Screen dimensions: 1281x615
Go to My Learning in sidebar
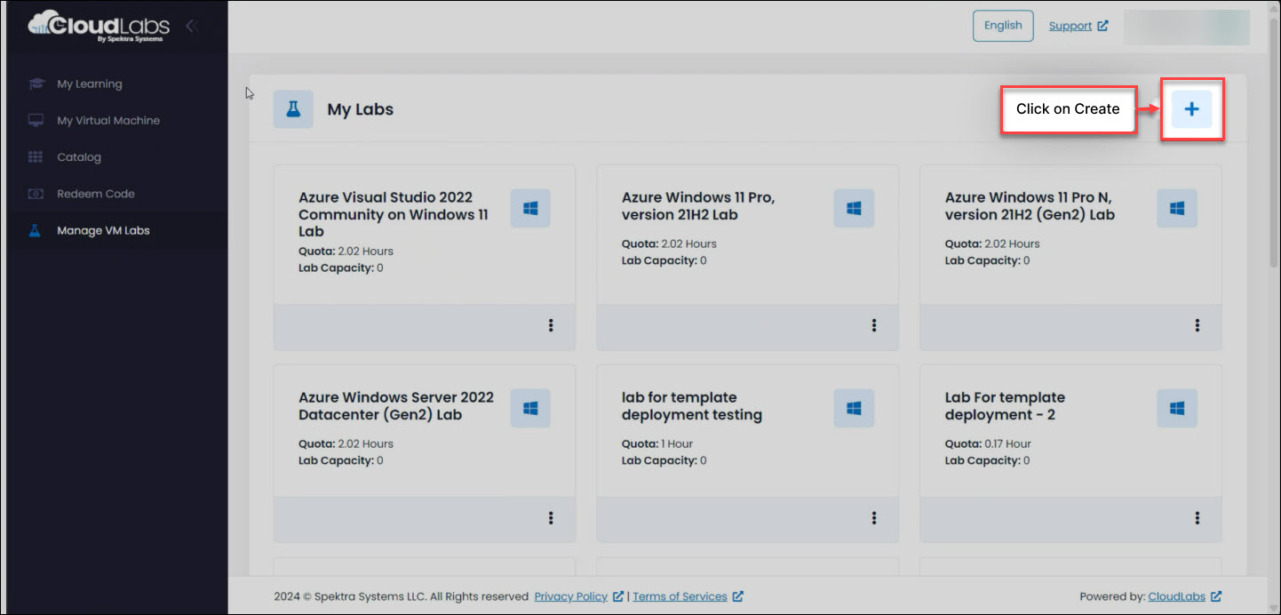[x=90, y=84]
